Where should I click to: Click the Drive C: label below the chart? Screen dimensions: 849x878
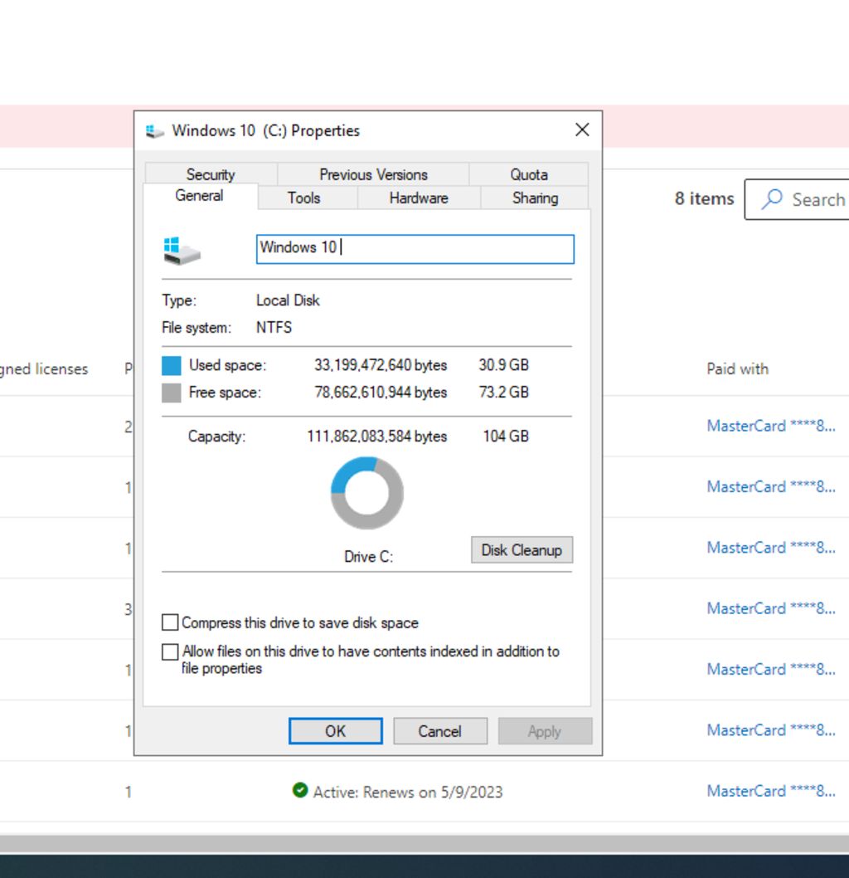(x=369, y=557)
